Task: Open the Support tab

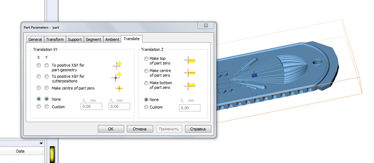Action: [x=75, y=39]
